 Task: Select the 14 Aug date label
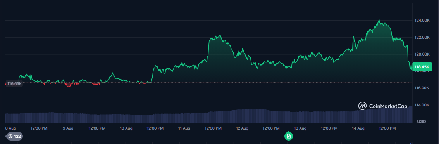tap(358, 128)
